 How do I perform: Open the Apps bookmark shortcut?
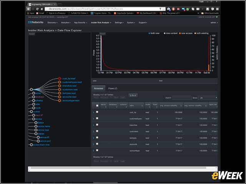click(x=31, y=13)
